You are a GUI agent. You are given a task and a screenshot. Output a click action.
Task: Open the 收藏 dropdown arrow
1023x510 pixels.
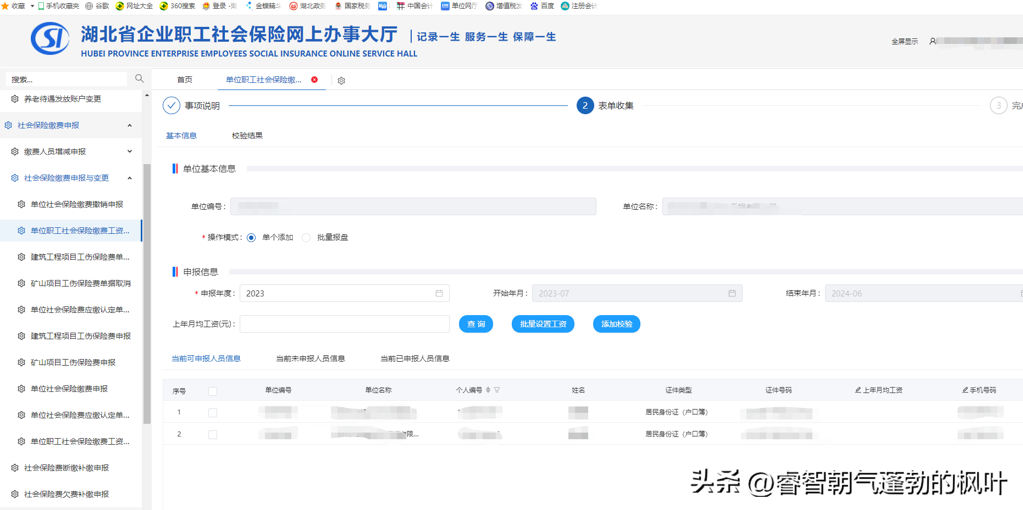32,6
